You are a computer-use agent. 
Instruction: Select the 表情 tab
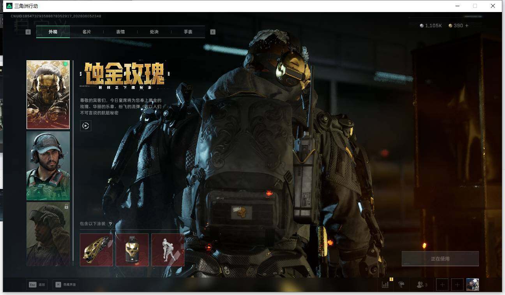tap(120, 32)
